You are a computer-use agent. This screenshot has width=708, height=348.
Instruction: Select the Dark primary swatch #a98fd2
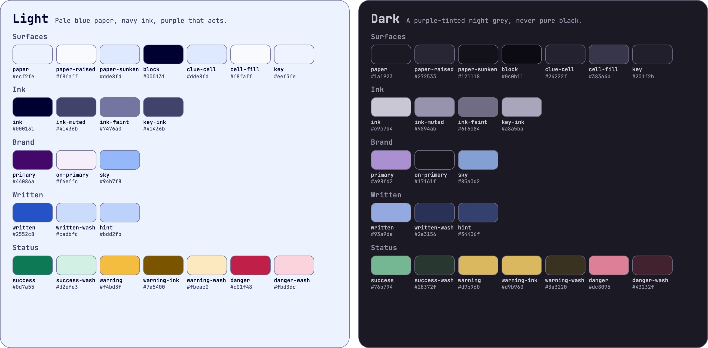pyautogui.click(x=391, y=160)
